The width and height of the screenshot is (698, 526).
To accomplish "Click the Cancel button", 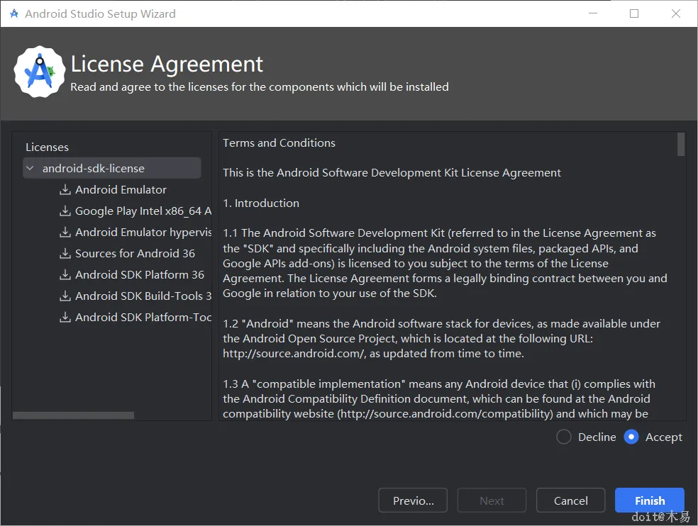I will point(570,500).
